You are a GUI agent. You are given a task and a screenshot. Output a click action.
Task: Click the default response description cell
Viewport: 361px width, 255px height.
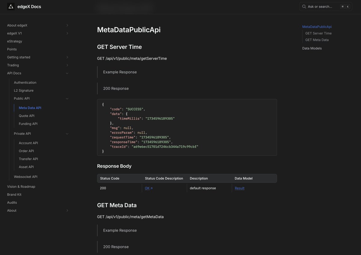(203, 188)
